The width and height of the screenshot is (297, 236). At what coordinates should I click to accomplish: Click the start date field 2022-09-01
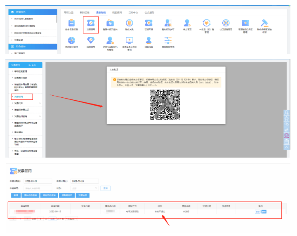click(x=38, y=181)
